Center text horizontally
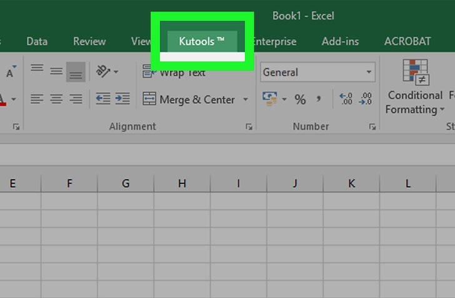The width and height of the screenshot is (455, 298). [x=56, y=99]
